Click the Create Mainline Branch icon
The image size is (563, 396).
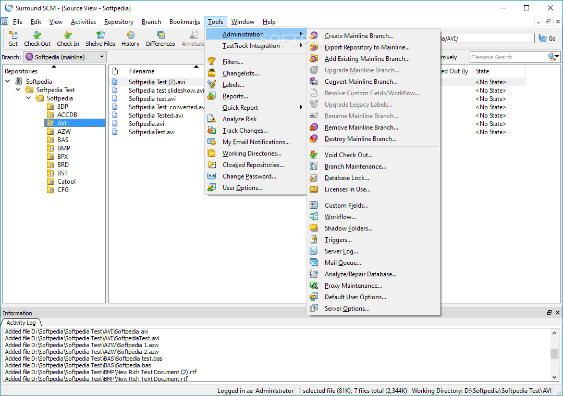314,35
